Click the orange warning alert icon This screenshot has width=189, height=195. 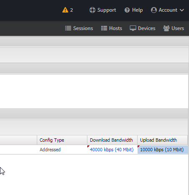[65, 10]
